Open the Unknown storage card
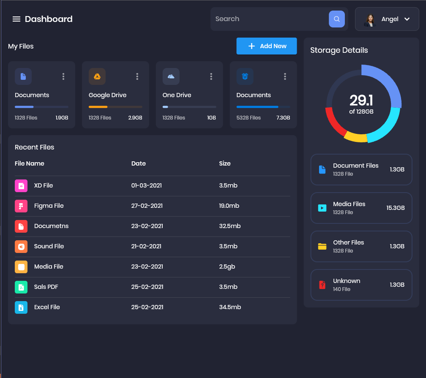 point(361,285)
